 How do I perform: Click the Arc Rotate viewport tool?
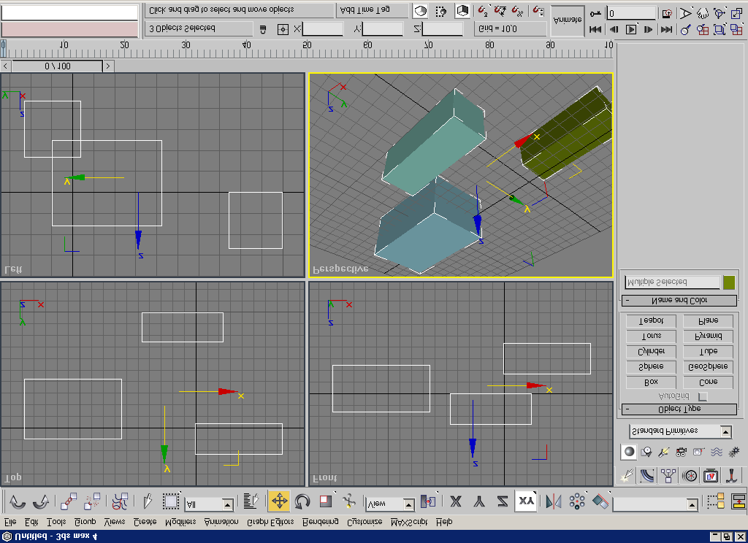720,13
